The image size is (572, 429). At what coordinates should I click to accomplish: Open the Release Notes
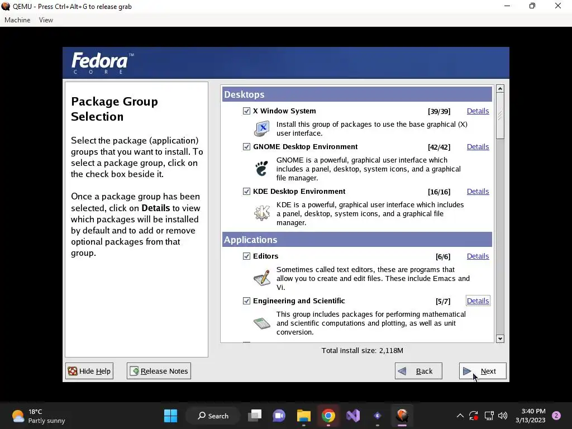tap(159, 371)
